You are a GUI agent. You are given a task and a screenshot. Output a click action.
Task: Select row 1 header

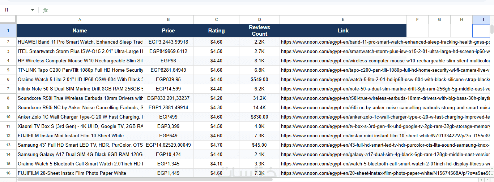8,31
